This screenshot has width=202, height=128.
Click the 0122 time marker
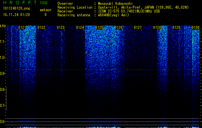41,28
